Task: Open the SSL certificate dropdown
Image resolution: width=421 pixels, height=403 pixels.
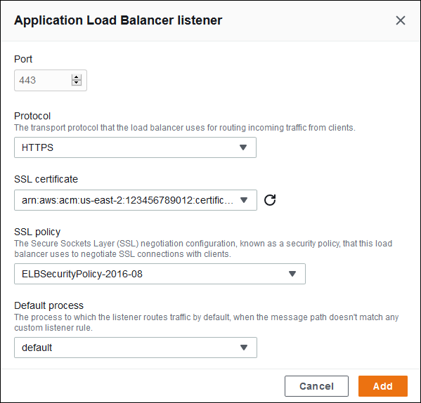Action: pyautogui.click(x=136, y=200)
